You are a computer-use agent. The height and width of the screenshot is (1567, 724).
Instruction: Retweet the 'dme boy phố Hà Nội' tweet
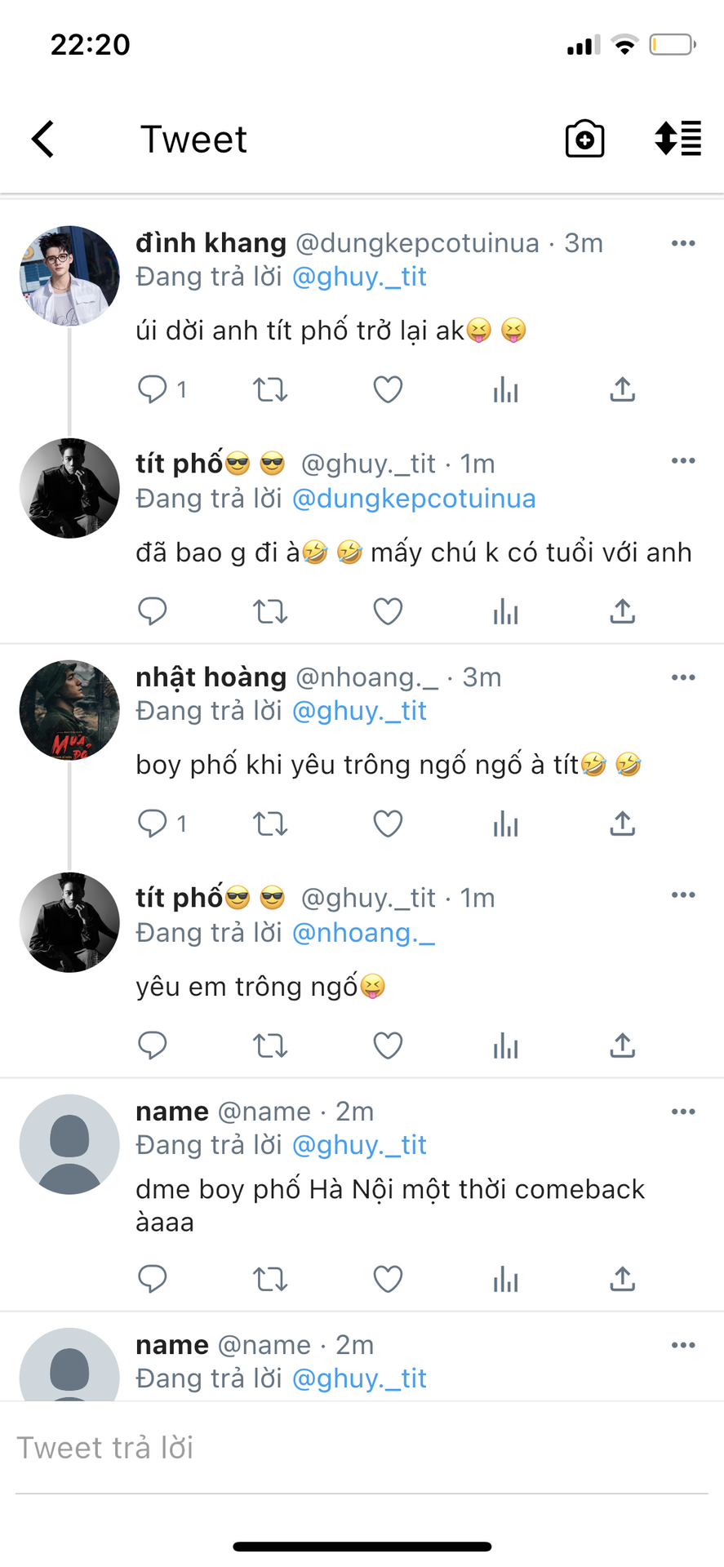270,1278
